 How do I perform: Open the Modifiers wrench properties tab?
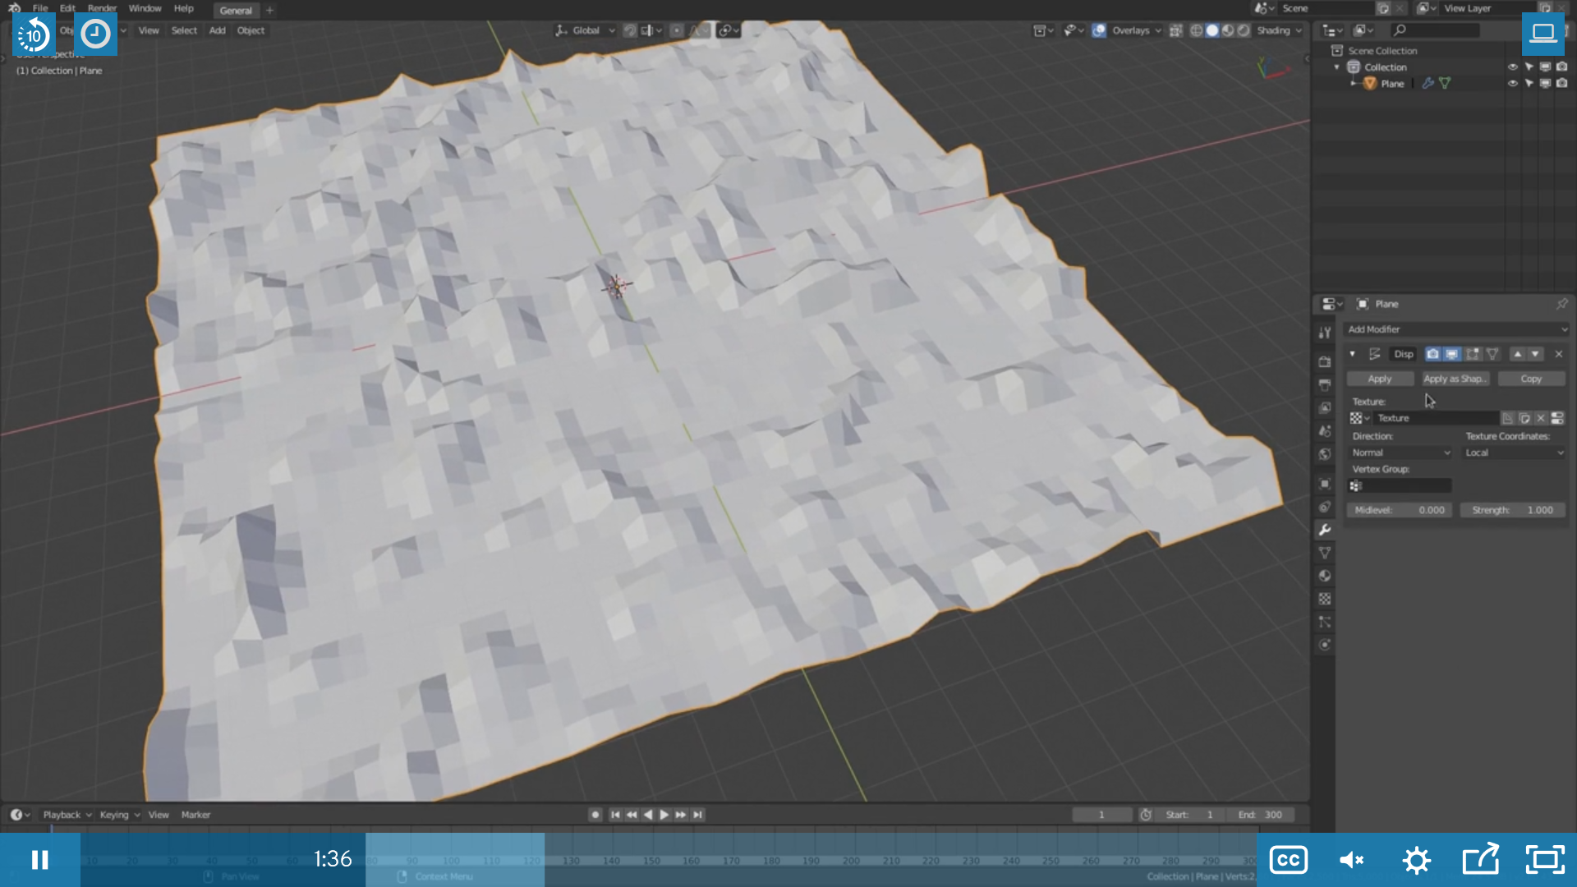point(1324,530)
